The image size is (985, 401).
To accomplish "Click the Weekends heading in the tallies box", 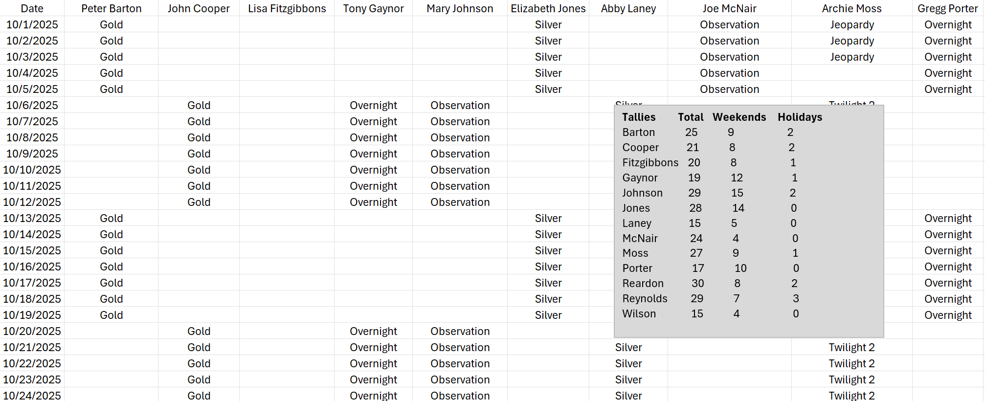I will pos(739,117).
